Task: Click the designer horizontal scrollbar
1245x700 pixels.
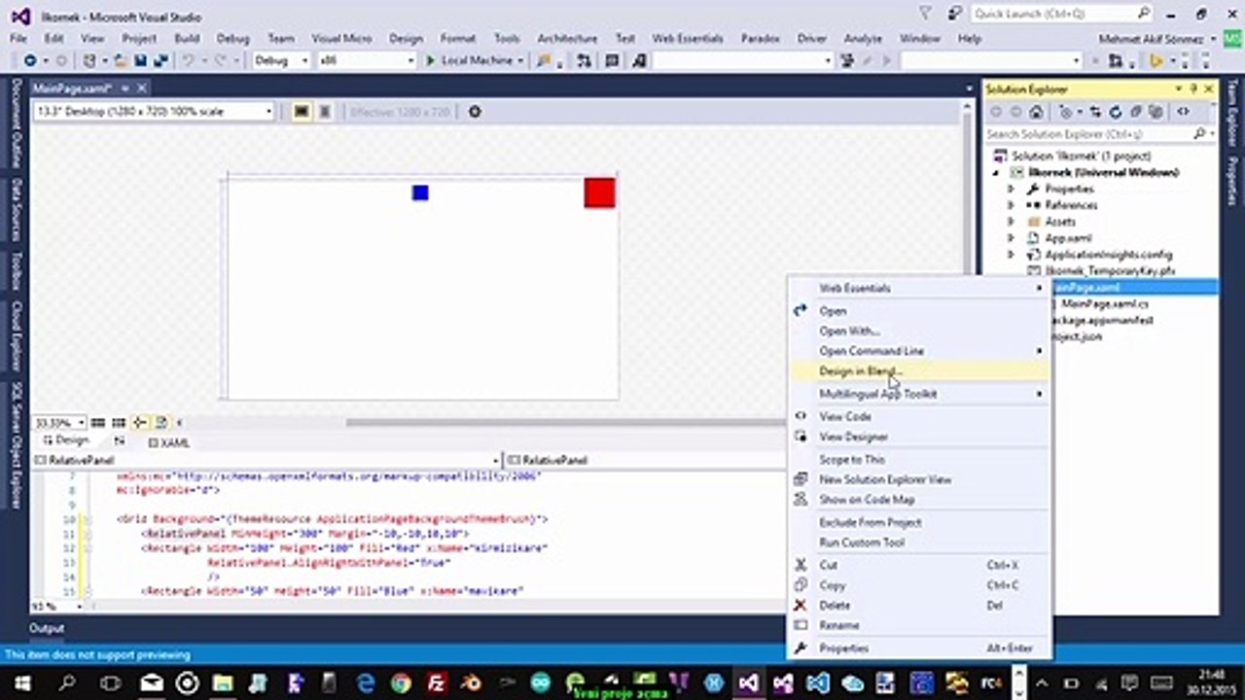Action: coord(565,423)
